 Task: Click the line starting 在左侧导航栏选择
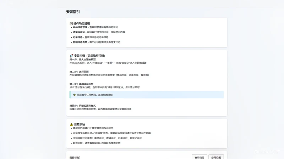pyautogui.click(x=109, y=75)
